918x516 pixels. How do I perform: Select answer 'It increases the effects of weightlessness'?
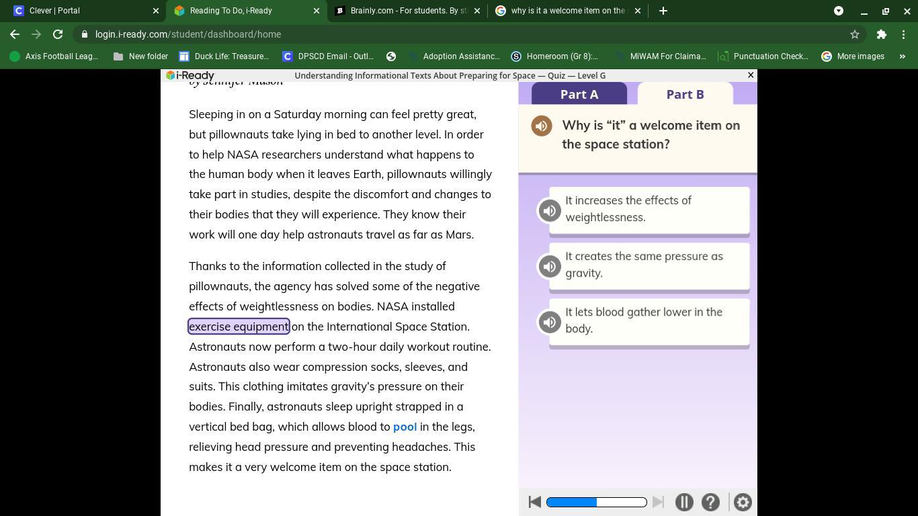coord(649,209)
